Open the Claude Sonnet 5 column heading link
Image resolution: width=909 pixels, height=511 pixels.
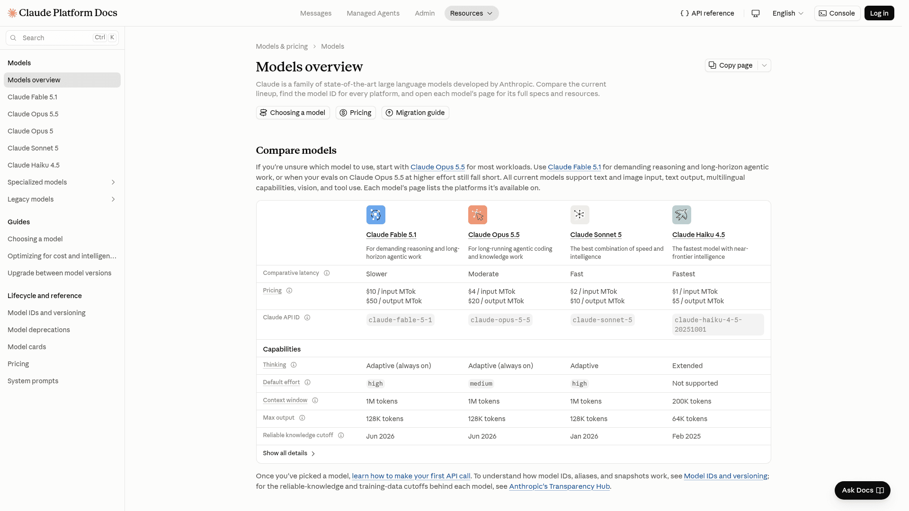pos(596,235)
